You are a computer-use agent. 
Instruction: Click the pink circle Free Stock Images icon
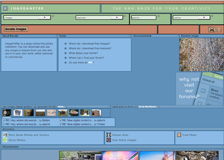coord(109,140)
